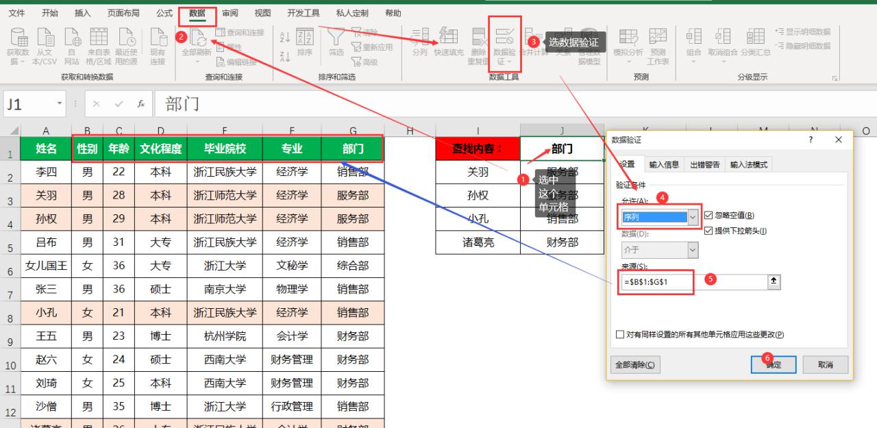Image resolution: width=877 pixels, height=428 pixels.
Task: Open Input Message (输入信息) dialog tab
Action: click(664, 164)
